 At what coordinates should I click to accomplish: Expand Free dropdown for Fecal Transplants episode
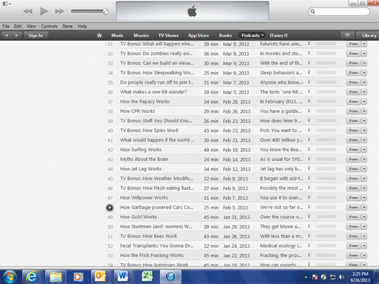tap(364, 246)
